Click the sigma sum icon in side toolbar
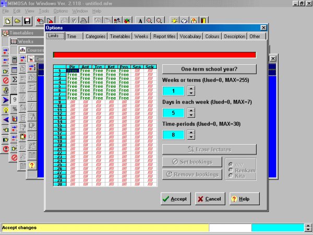 click(x=15, y=79)
